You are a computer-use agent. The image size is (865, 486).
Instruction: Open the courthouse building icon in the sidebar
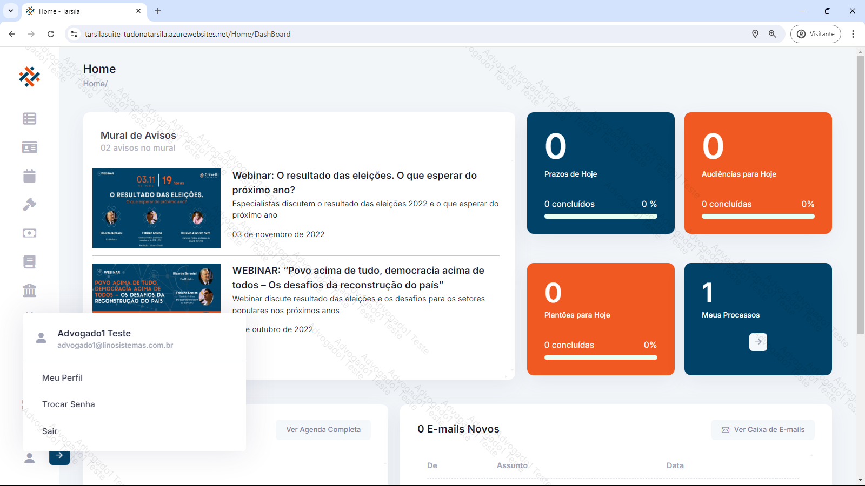coord(30,291)
